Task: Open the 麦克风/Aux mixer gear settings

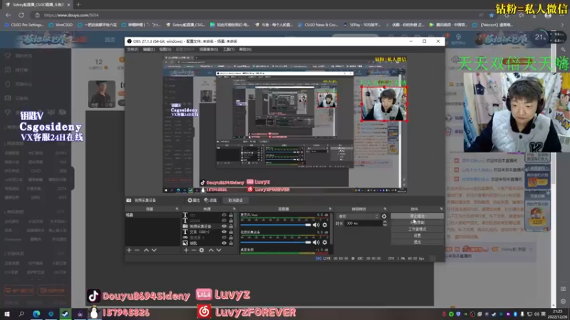Action: tap(325, 225)
